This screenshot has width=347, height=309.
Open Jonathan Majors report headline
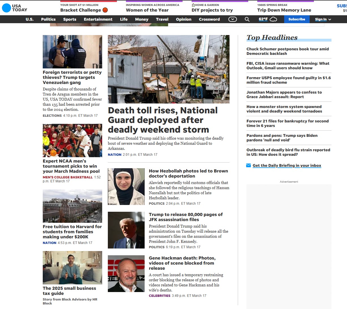[x=284, y=94]
